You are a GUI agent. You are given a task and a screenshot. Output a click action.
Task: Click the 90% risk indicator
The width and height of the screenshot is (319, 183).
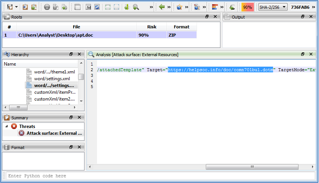(247, 7)
